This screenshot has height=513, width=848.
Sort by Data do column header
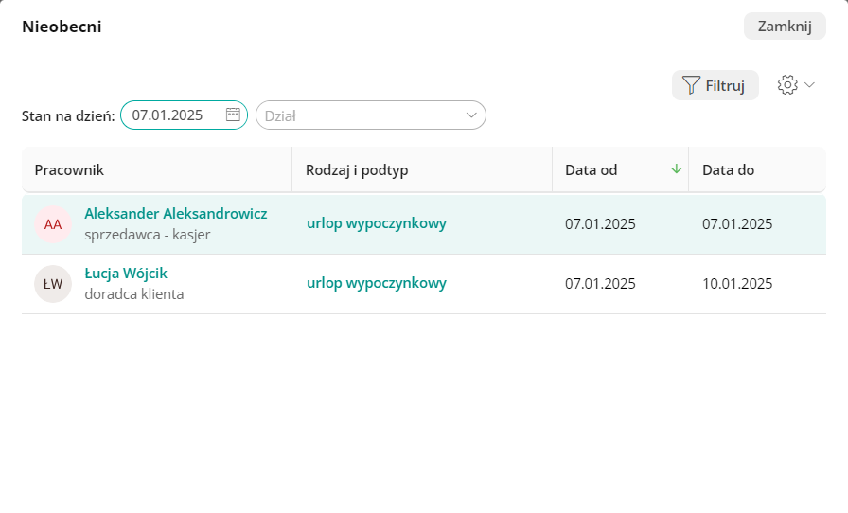(x=728, y=170)
